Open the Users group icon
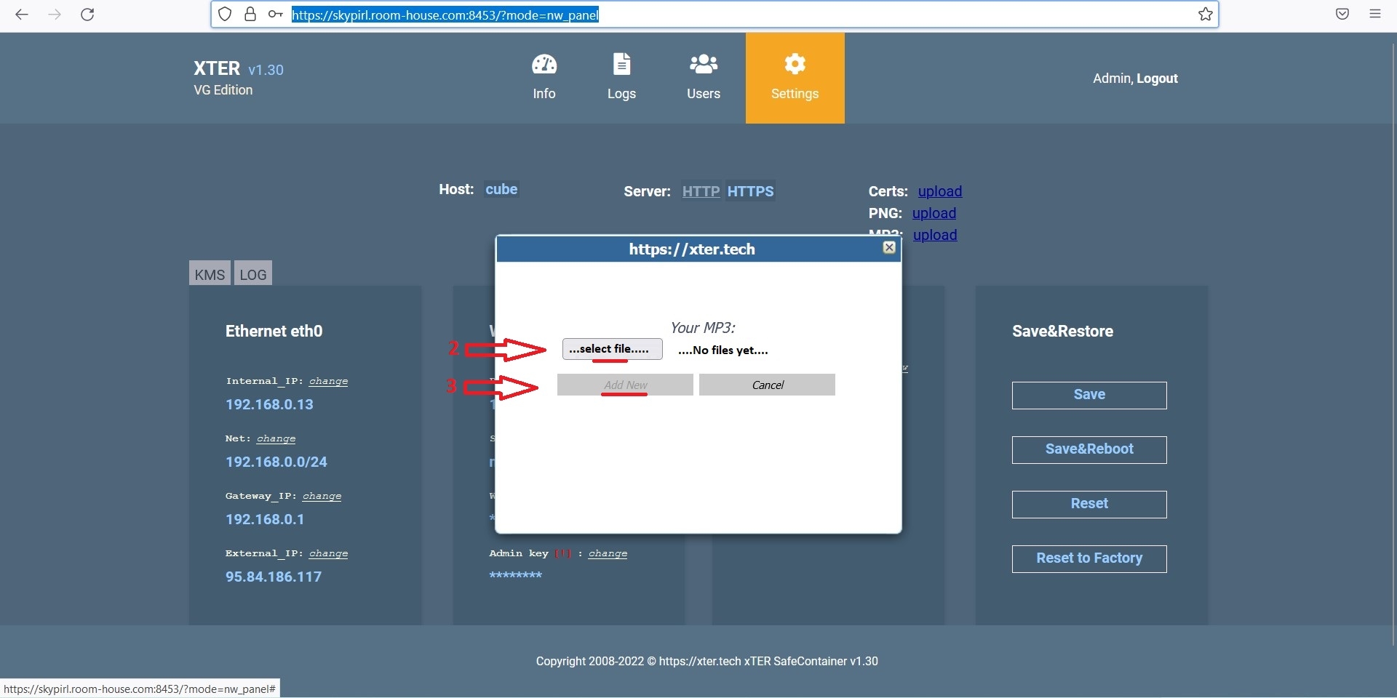The image size is (1397, 698). pos(703,65)
